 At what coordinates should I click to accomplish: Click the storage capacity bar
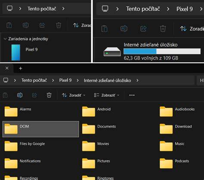click(x=162, y=51)
